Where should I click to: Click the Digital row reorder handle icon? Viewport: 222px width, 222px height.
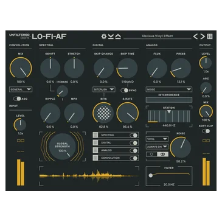coord(95,143)
